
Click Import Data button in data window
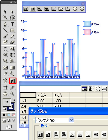point(84,89)
